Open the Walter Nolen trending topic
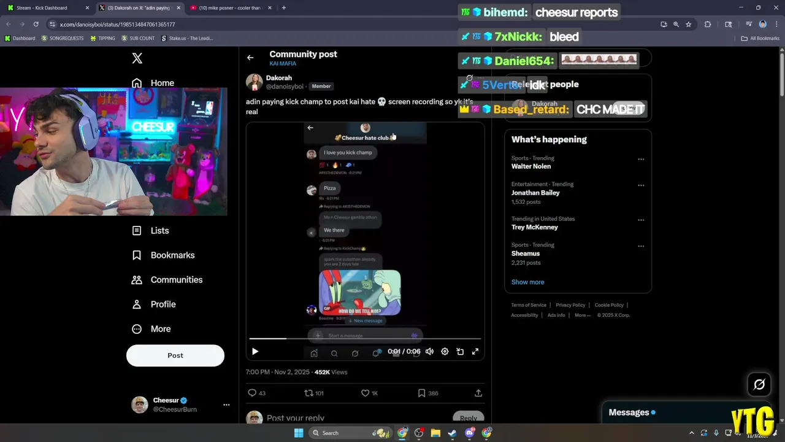The height and width of the screenshot is (442, 785). (531, 166)
